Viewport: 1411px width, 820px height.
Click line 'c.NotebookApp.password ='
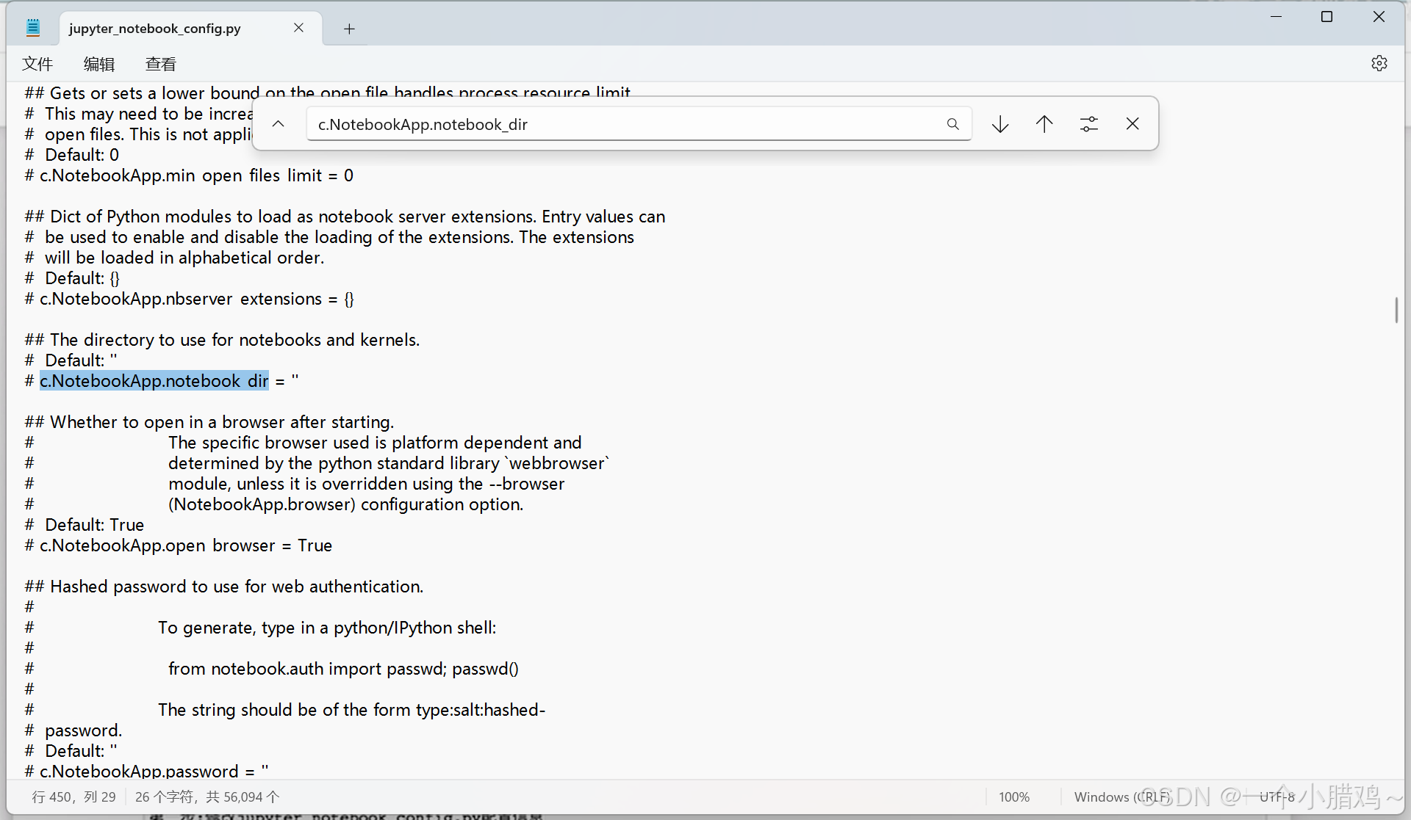[146, 771]
